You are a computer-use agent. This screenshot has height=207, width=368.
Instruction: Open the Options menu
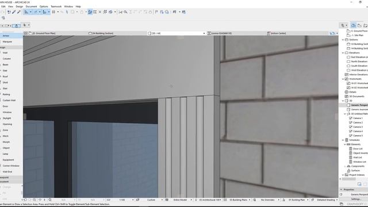pyautogui.click(x=44, y=6)
